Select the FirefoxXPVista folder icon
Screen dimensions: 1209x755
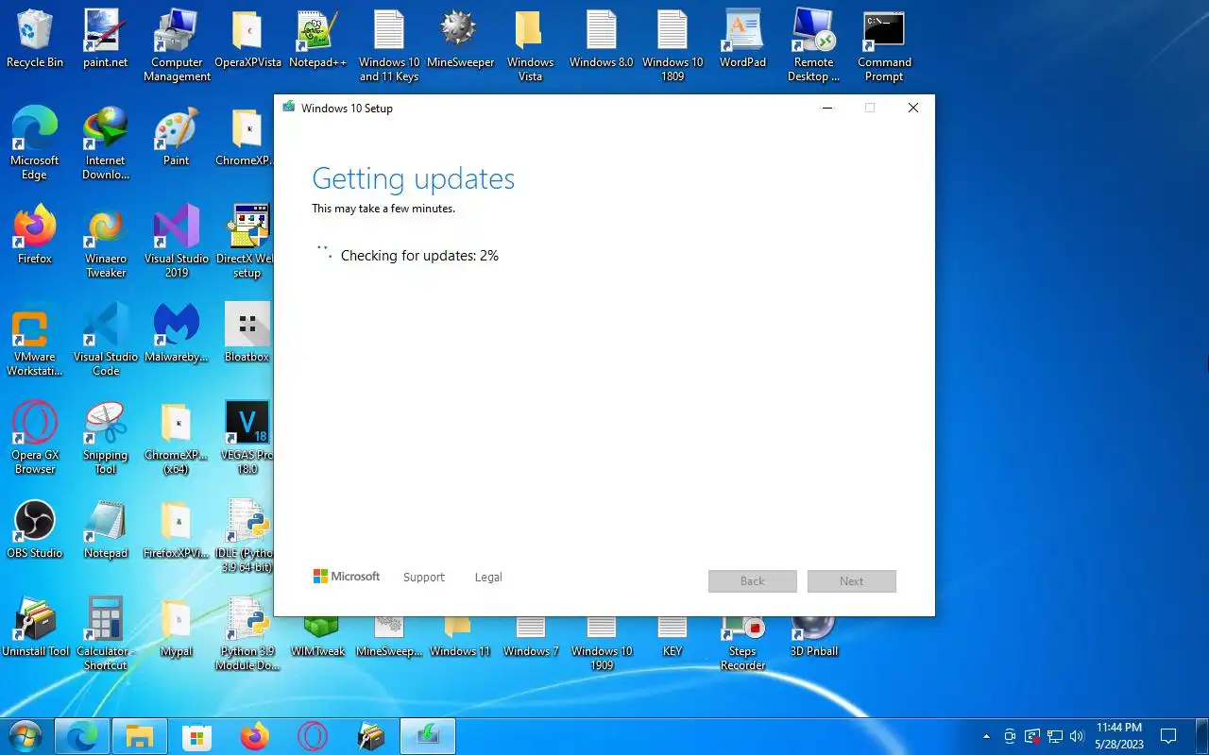tap(177, 529)
